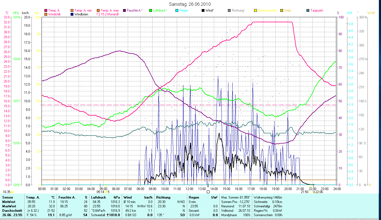
Task: Click the circle marker below the time axis
Action: (x=208, y=192)
